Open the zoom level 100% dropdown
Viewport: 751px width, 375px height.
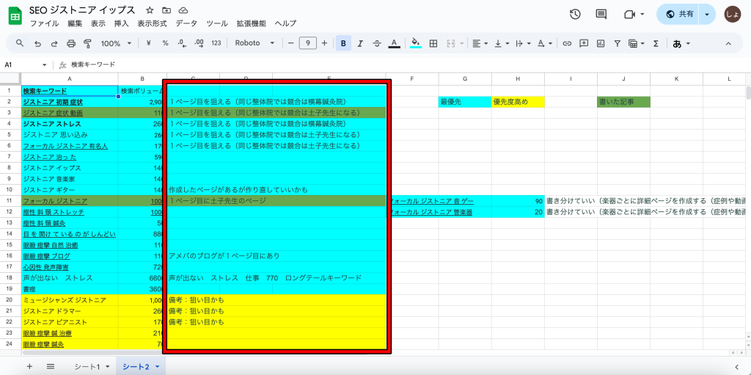(115, 43)
